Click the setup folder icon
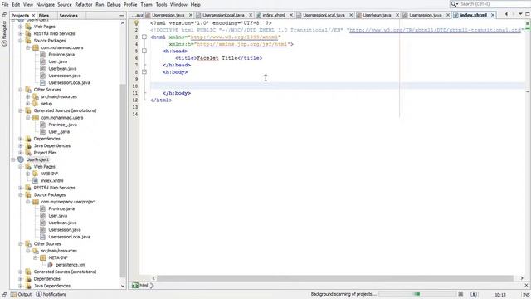 coord(35,103)
